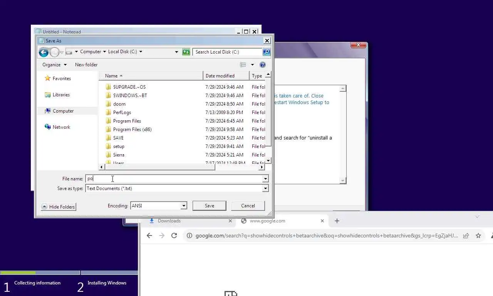Screen dimensions: 493x296
Task: Open the recent locations dropdown arrow
Action: click(x=62, y=52)
